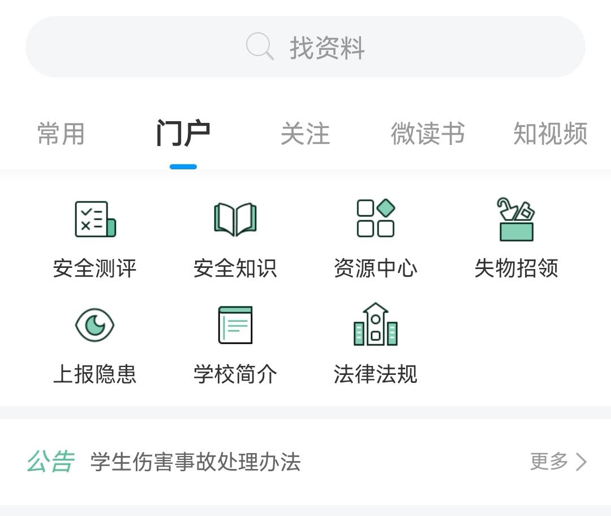Image resolution: width=611 pixels, height=516 pixels.
Task: Open the 微读书 tab
Action: point(428,134)
